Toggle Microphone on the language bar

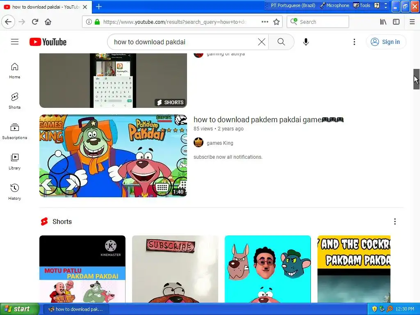[335, 5]
